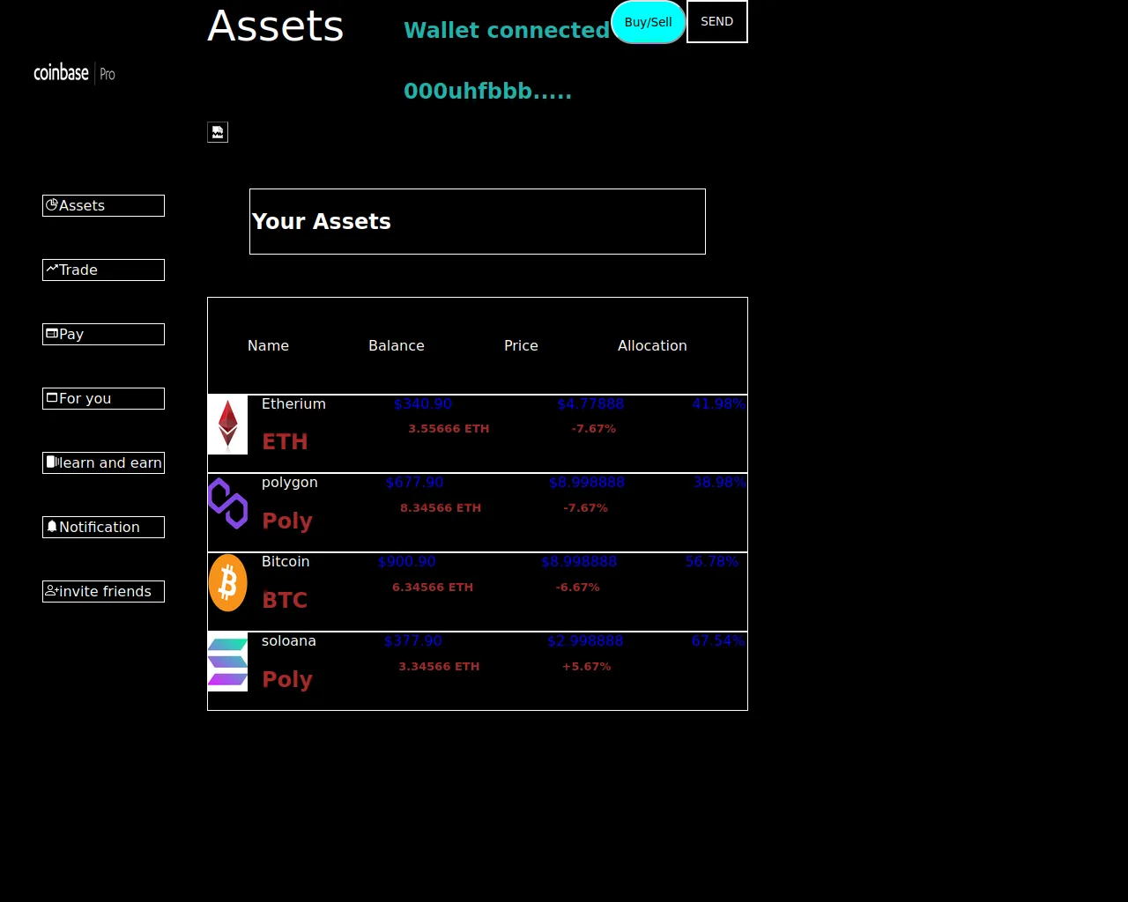Click the 3.34566 ETH amount
Viewport: 1128px width, 902px height.
pyautogui.click(x=439, y=666)
